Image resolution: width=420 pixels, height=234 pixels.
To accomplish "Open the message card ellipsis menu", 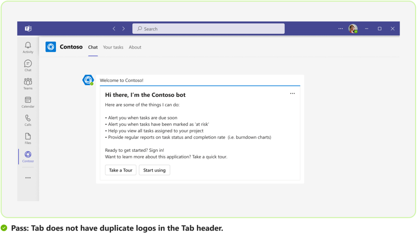I will tap(293, 93).
